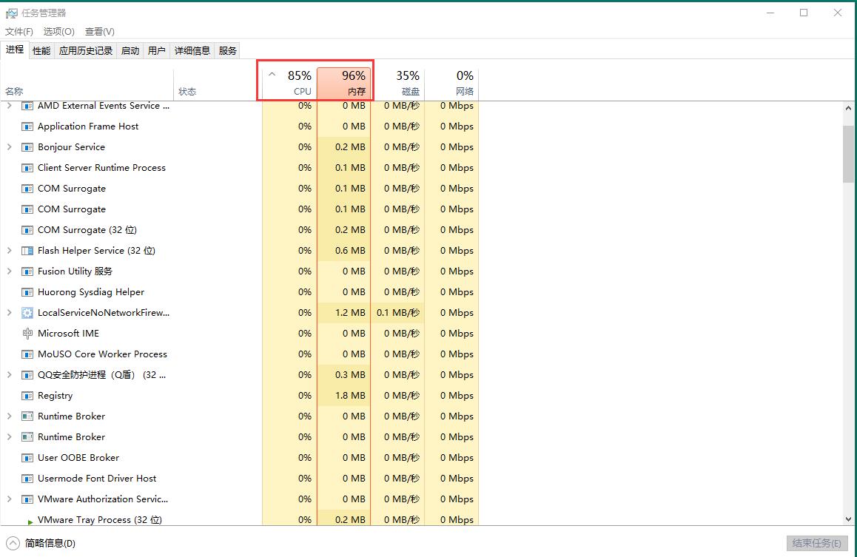Click the vertical scrollbar down arrow
857x557 pixels.
[x=849, y=519]
